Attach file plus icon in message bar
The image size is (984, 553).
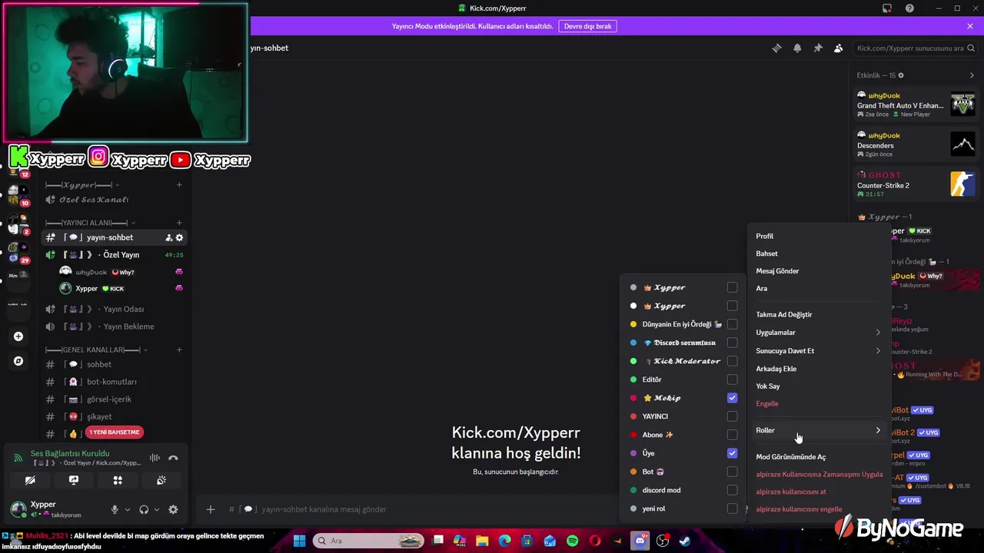210,509
